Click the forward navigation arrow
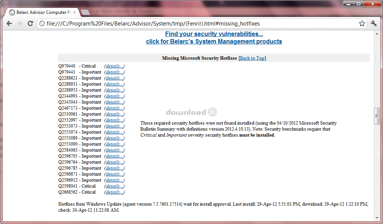Screen dimensions: 383x224 pos(20,23)
